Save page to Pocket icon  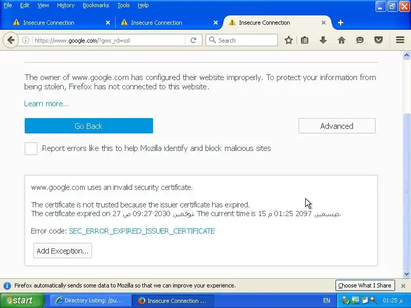(x=379, y=41)
